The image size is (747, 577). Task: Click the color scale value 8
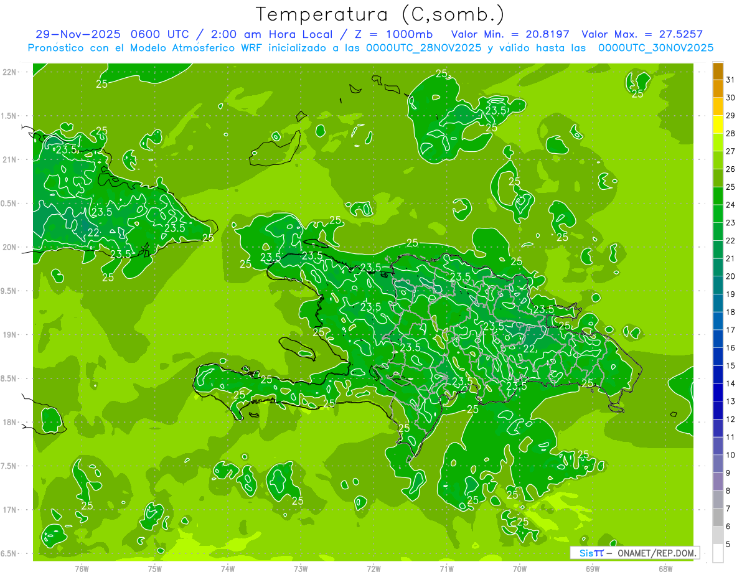coord(728,490)
